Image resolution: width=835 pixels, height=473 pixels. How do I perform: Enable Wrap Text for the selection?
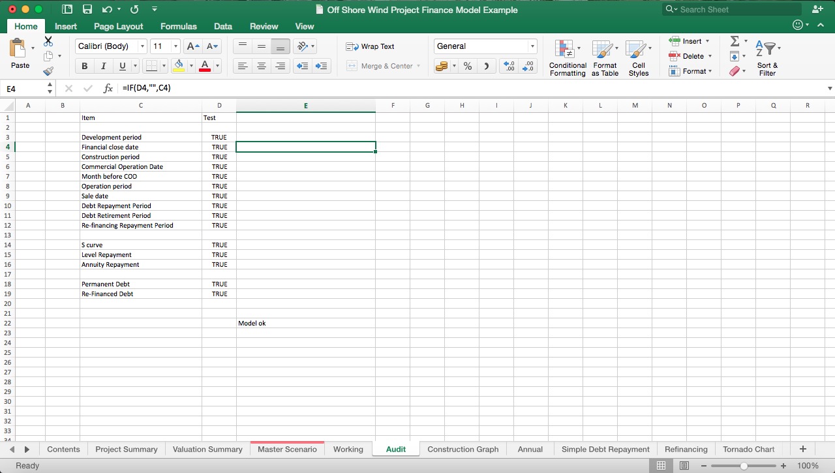[x=372, y=46]
